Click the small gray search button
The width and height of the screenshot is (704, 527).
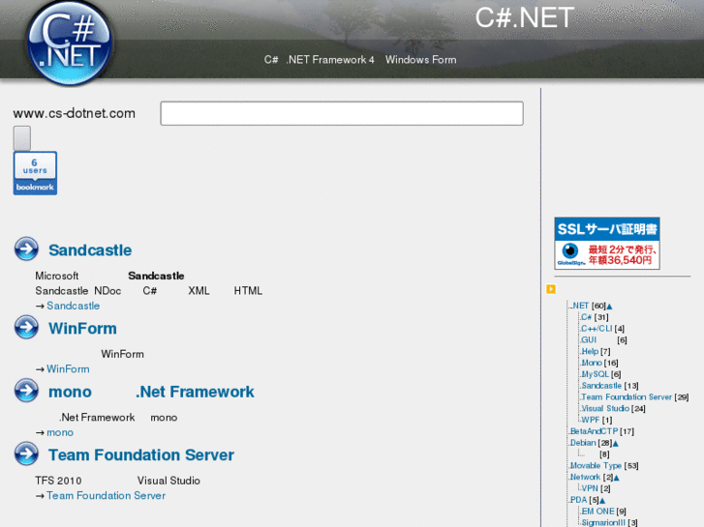pyautogui.click(x=22, y=138)
